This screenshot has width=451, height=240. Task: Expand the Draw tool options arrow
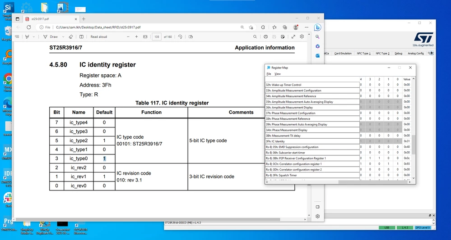pos(64,37)
